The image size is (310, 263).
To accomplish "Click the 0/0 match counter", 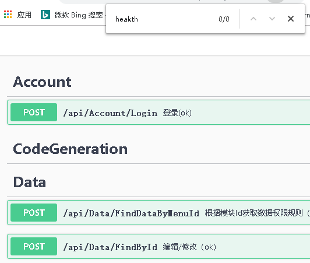I will tap(224, 19).
